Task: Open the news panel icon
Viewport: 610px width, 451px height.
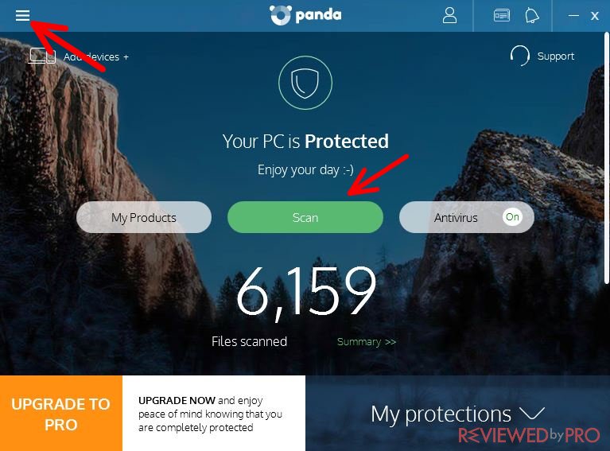Action: pyautogui.click(x=502, y=16)
